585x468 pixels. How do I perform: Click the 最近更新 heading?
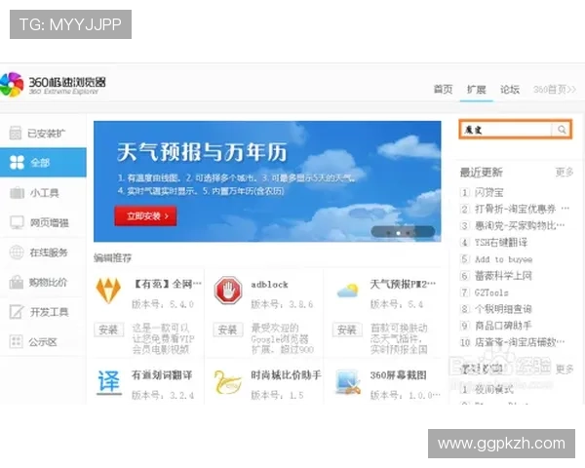pyautogui.click(x=482, y=172)
